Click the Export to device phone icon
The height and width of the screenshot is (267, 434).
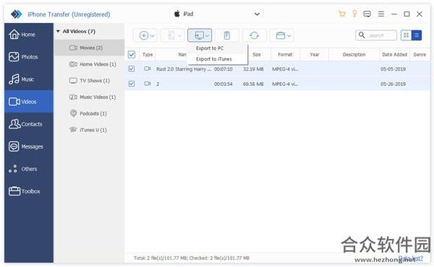coord(171,35)
